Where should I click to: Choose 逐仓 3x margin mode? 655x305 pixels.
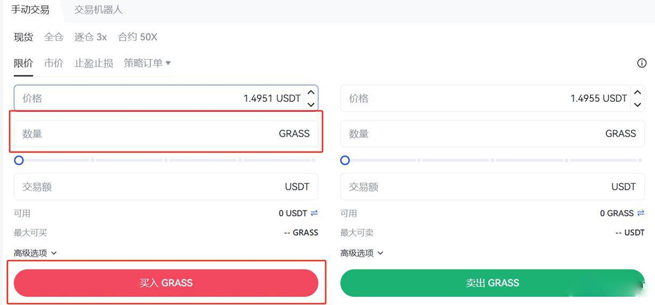(x=91, y=37)
